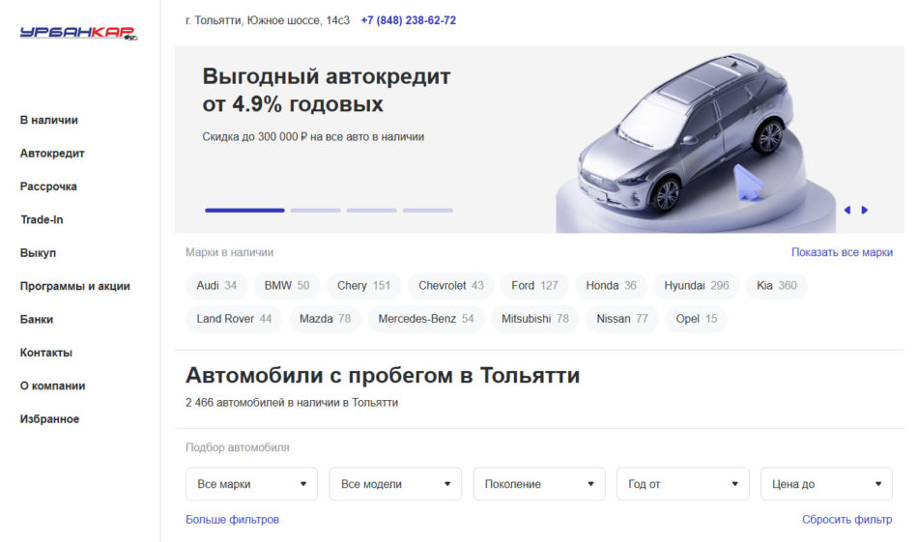Click address text г. Тольятти, Южное шоссе
Screen dimensions: 918x542
point(268,20)
